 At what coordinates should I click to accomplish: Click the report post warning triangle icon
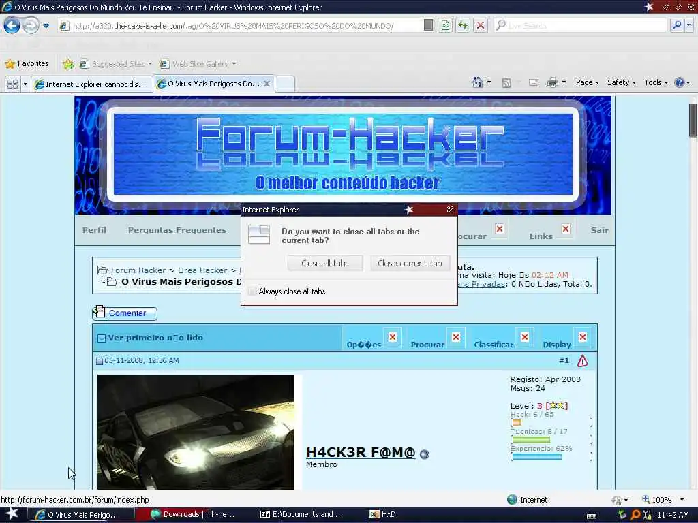[x=582, y=361]
